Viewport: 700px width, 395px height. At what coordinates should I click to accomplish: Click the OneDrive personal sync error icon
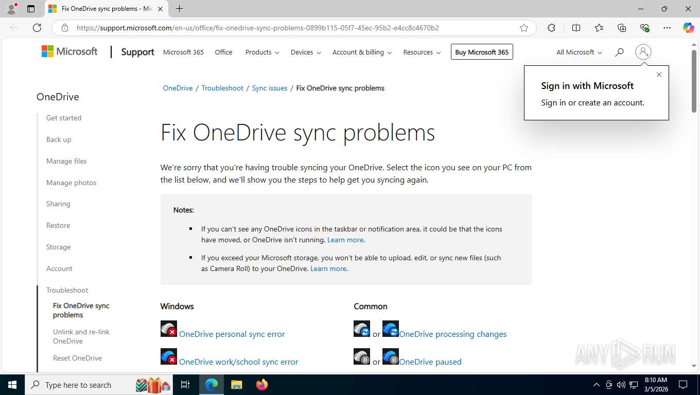pos(169,329)
